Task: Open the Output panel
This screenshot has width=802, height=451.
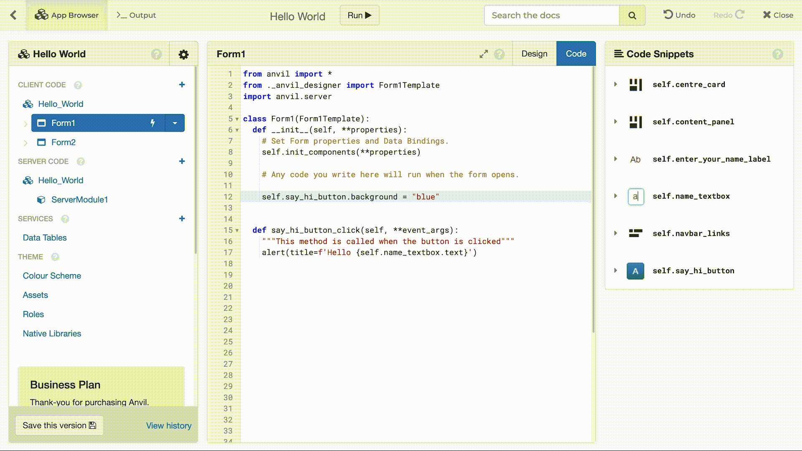Action: [135, 15]
